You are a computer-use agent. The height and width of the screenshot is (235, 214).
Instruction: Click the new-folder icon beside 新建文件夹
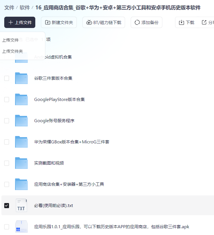pos(48,22)
